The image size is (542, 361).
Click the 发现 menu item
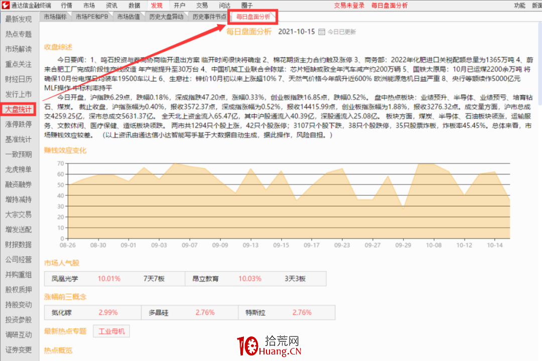point(156,6)
